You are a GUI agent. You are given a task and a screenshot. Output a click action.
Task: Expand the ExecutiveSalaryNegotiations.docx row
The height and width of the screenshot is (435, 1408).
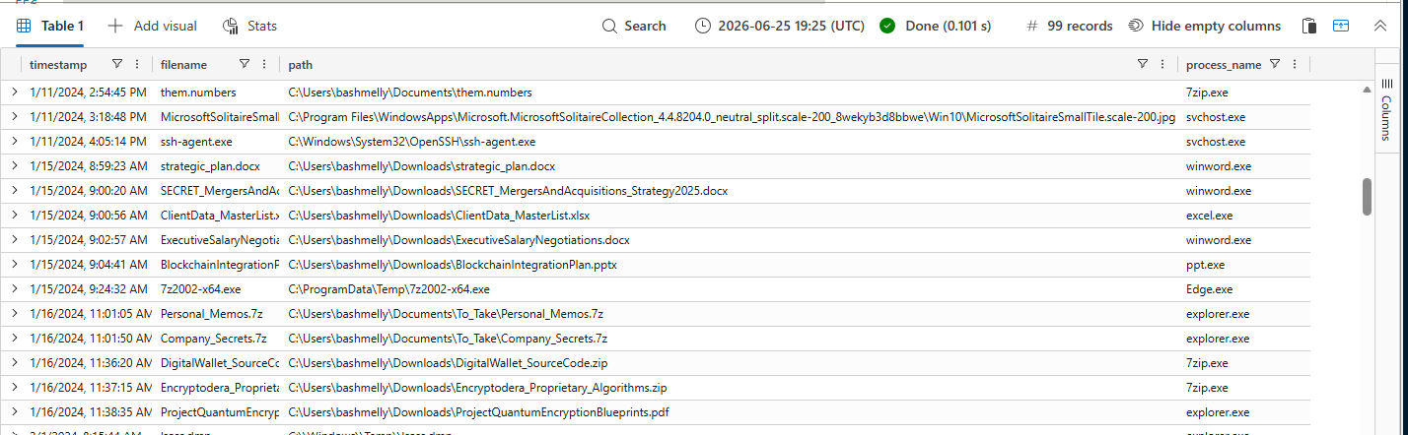[14, 240]
